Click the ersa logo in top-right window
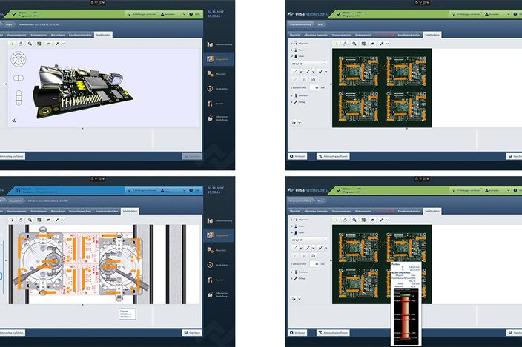 coord(296,14)
